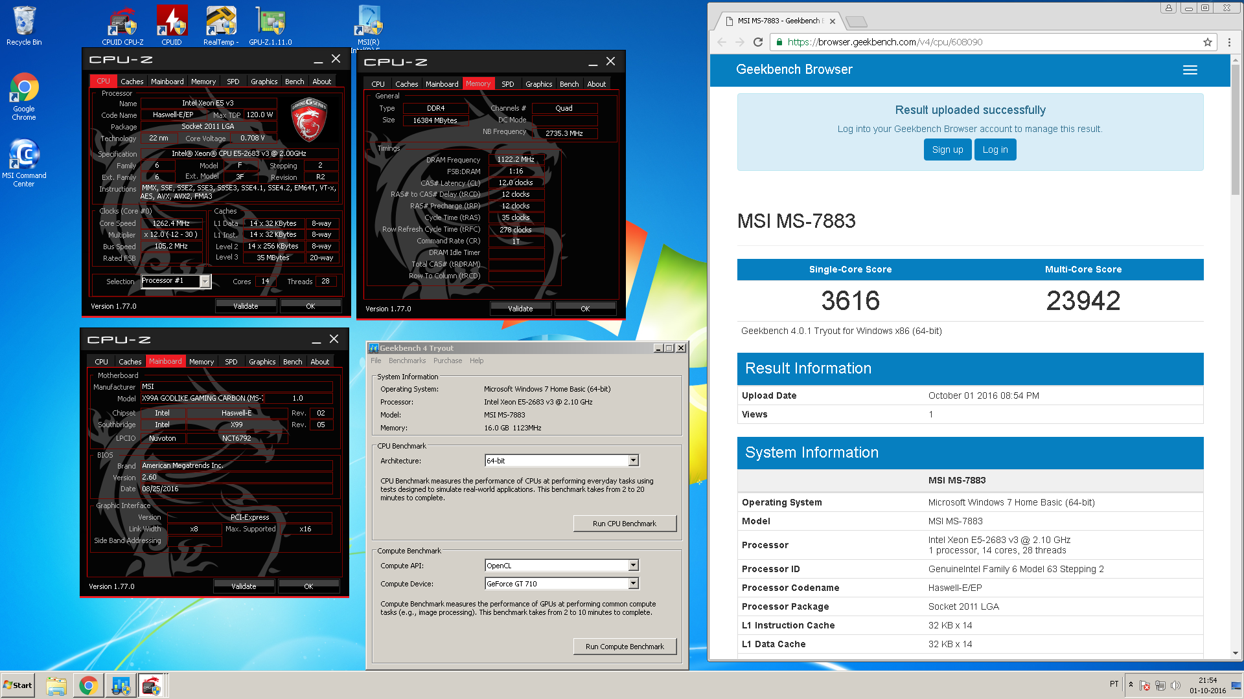This screenshot has height=699, width=1244.
Task: Expand the Architecture 64-bit dropdown
Action: [x=633, y=461]
